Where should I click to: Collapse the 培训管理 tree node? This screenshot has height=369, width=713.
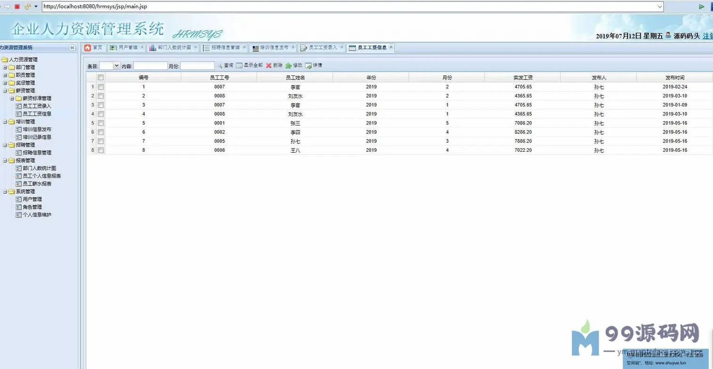[x=5, y=122]
